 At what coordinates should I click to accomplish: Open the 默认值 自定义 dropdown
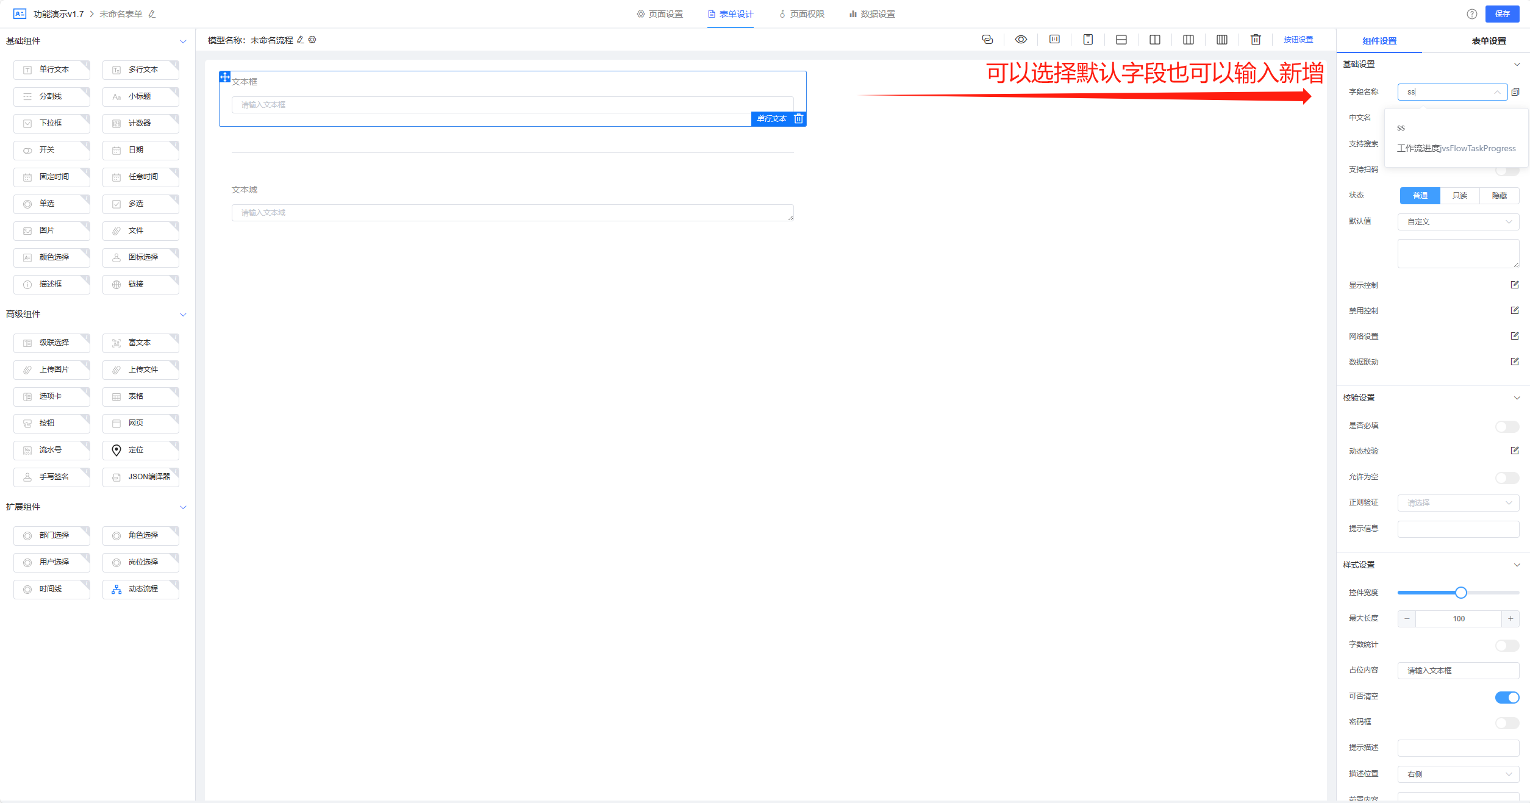1458,222
